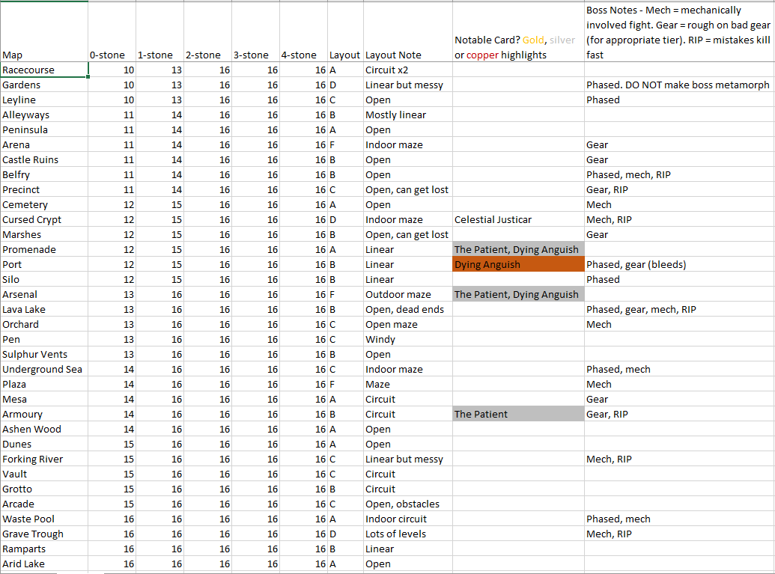Click the Layout Note header cell

(408, 31)
